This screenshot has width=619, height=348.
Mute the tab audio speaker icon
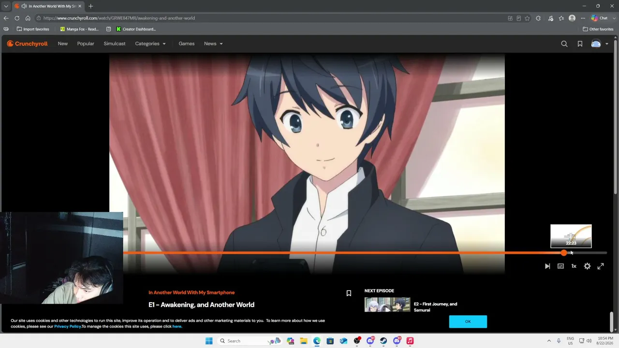[24, 6]
